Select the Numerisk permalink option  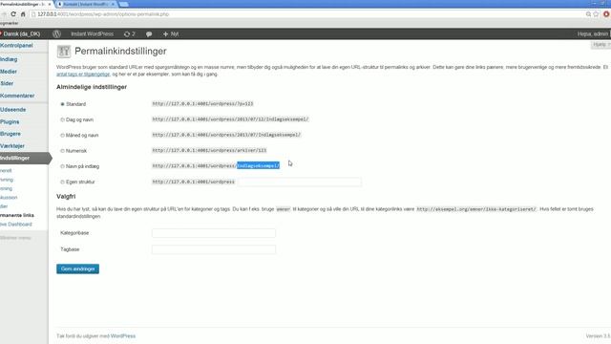point(62,151)
